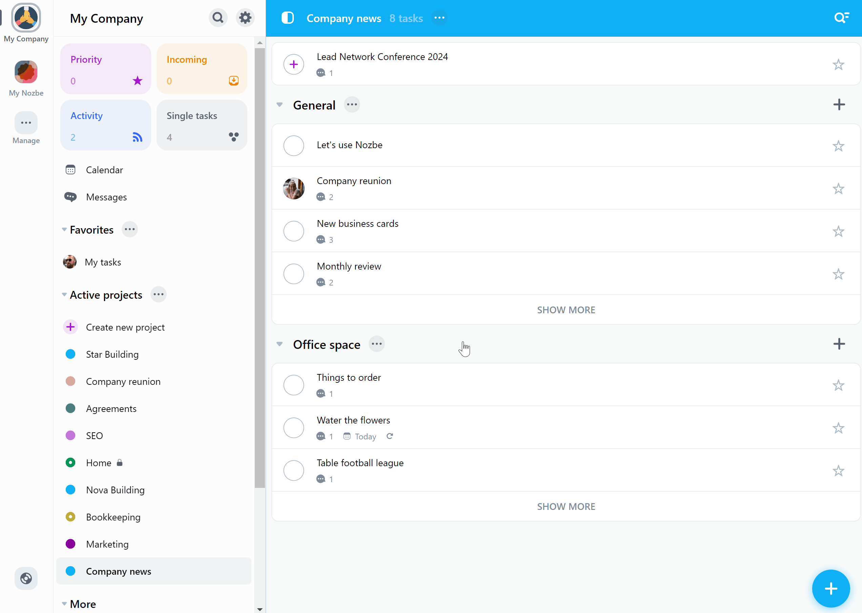Click the add task button bottom right

click(x=830, y=589)
